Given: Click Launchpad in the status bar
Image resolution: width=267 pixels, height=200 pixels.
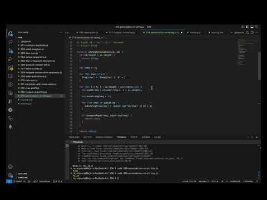Looking at the screenshot, I should coord(42,182).
